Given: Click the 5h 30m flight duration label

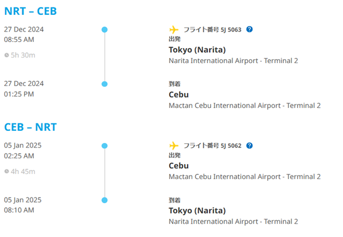Looking at the screenshot, I should (x=23, y=55).
